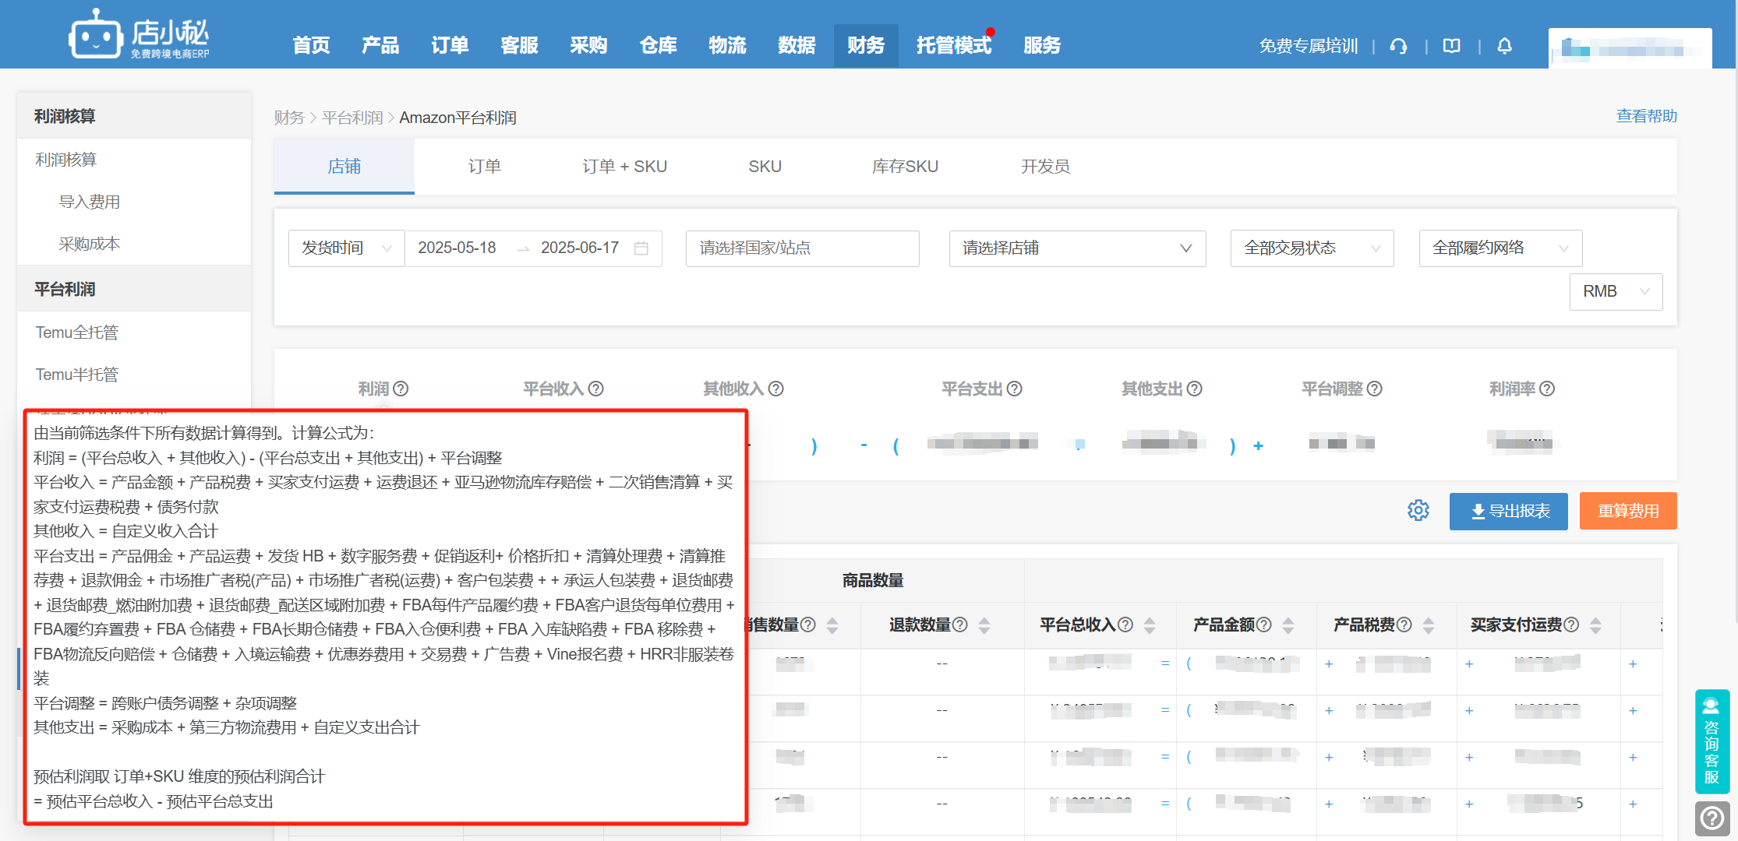
Task: Sort by 产品金额 column arrows
Action: (1288, 625)
